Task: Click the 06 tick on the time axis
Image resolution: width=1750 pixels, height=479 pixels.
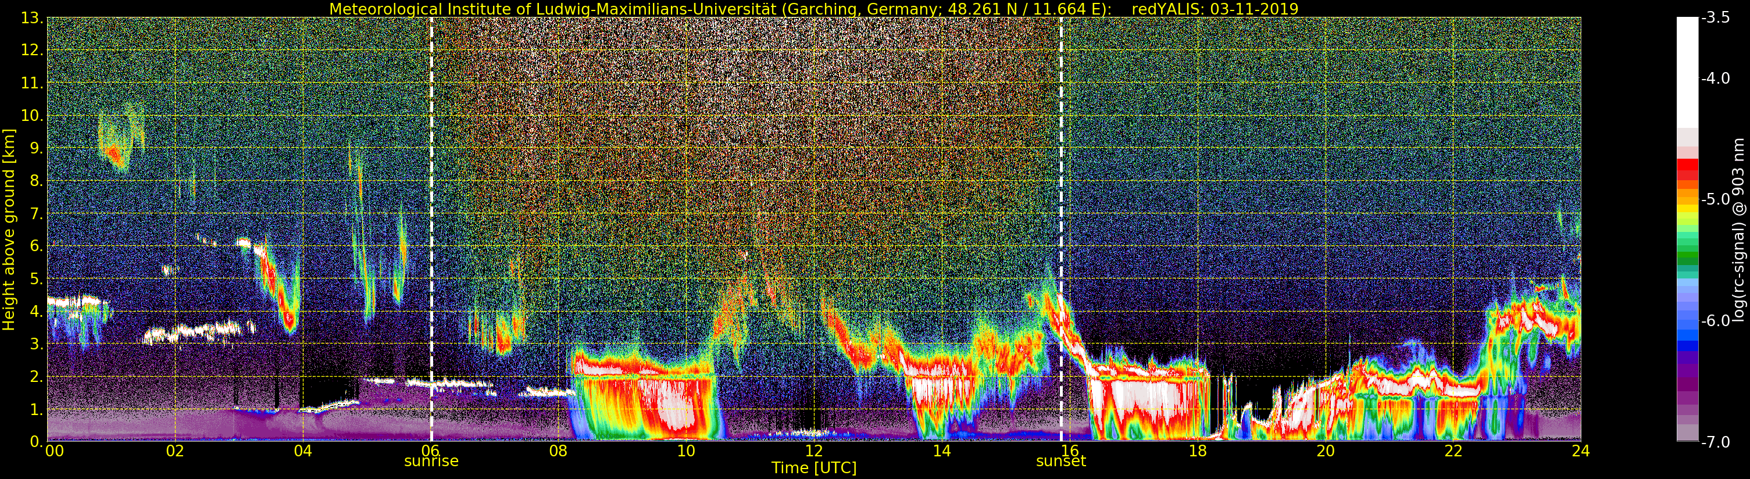Action: 431,451
